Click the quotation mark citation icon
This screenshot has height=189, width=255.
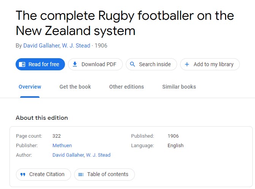click(x=22, y=174)
